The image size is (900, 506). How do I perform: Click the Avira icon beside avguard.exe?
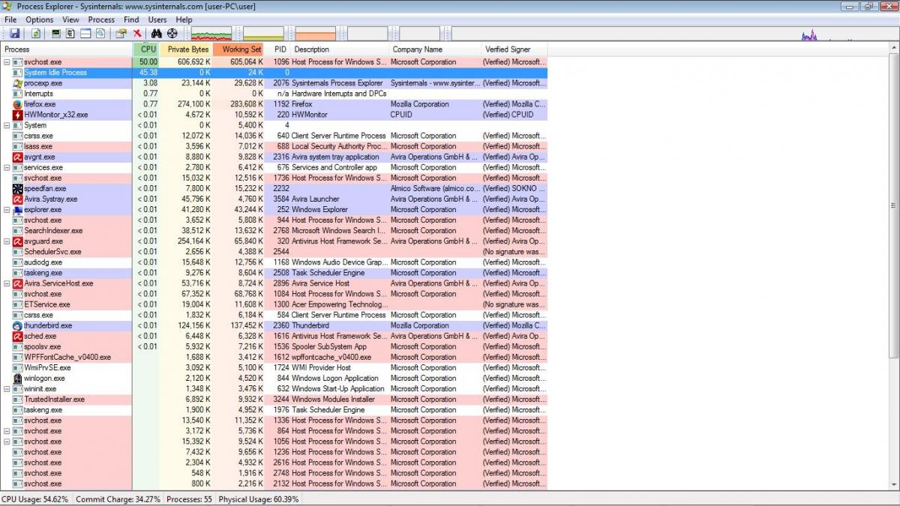(x=18, y=241)
